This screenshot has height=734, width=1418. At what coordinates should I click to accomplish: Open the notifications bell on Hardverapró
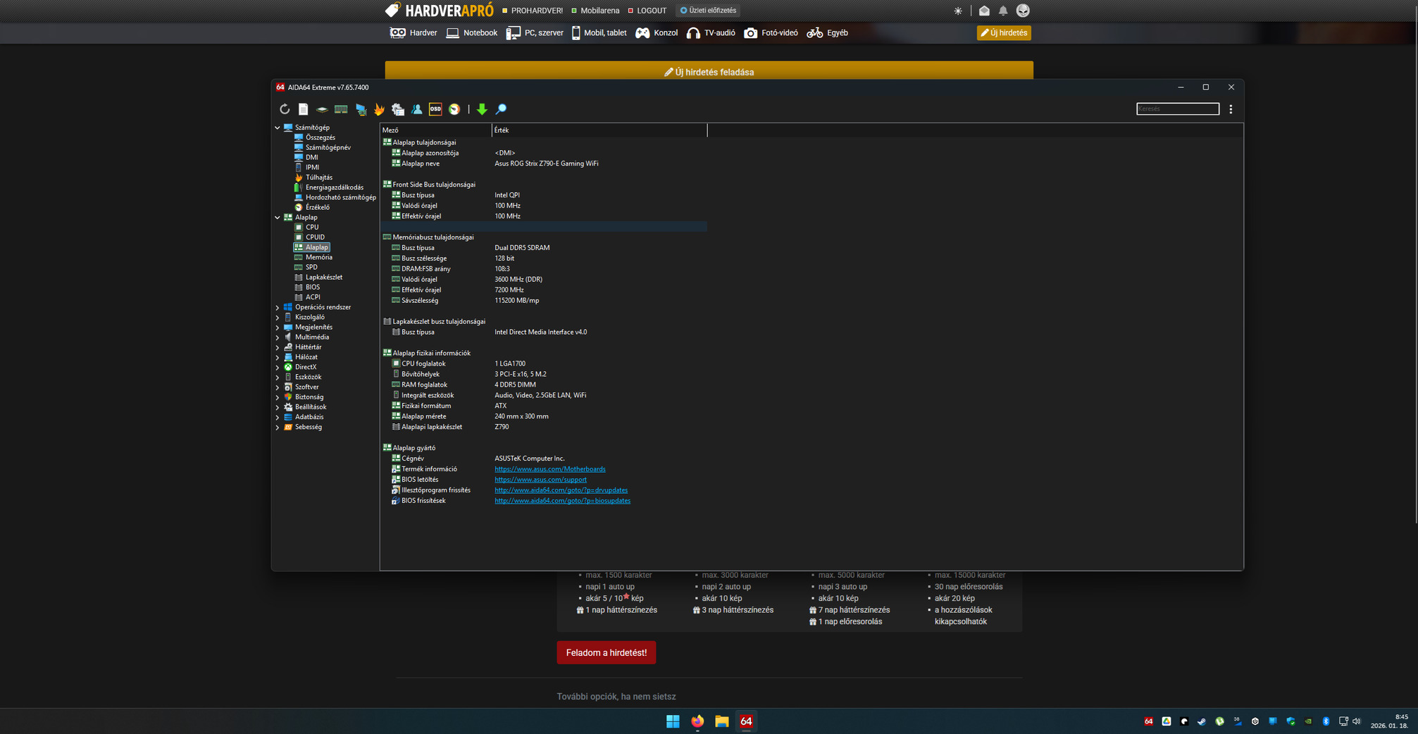(x=1003, y=11)
